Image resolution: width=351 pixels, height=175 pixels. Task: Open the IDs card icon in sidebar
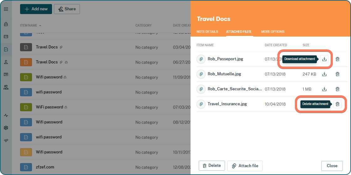click(6, 75)
